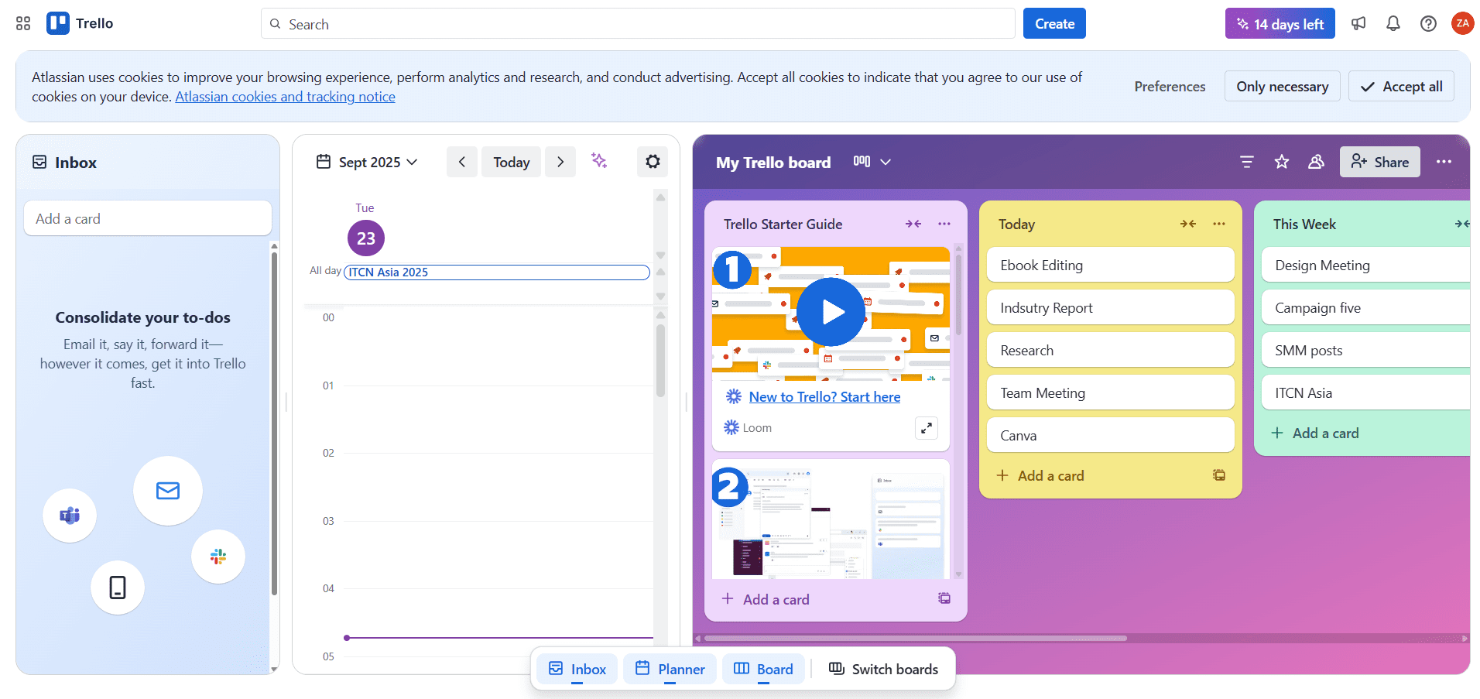Image resolution: width=1480 pixels, height=699 pixels.
Task: Click the ITCN Asia 2025 all-day event
Action: [496, 272]
